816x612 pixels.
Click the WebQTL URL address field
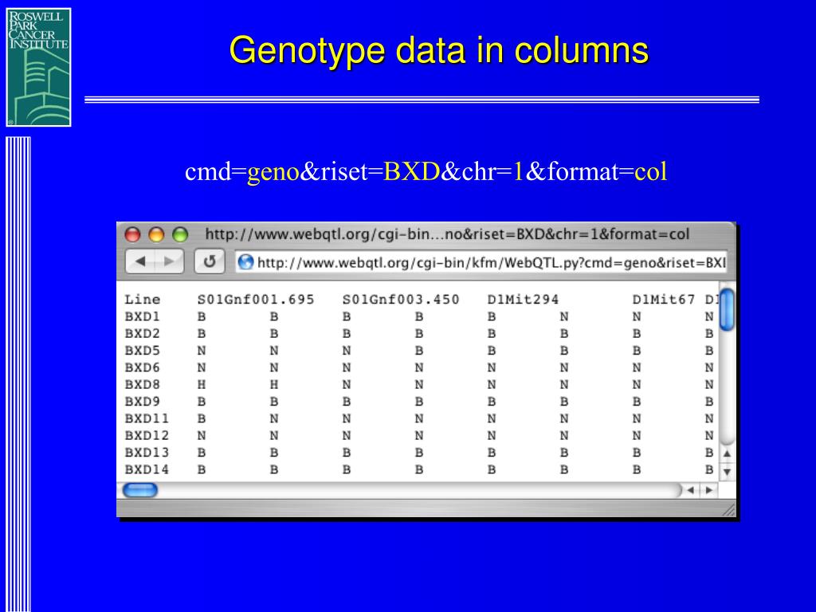(x=481, y=261)
